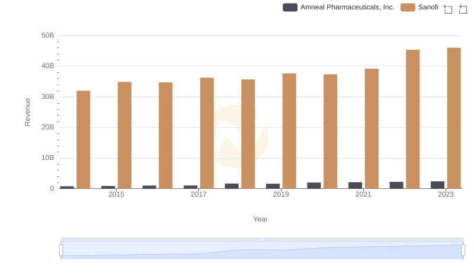Select the Sanofi bar for 2022
Screen dimensions: 474x273
(x=412, y=119)
